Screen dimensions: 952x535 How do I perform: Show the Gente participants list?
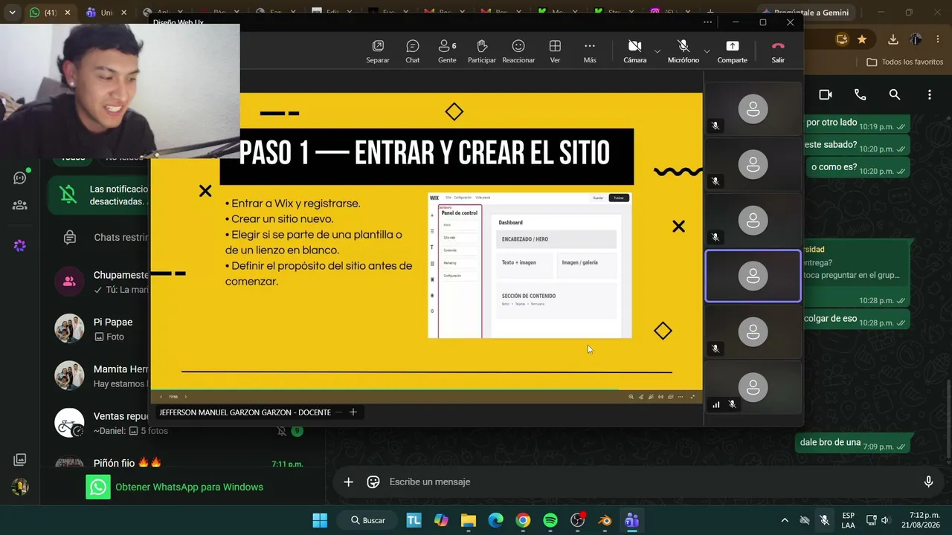pos(447,51)
